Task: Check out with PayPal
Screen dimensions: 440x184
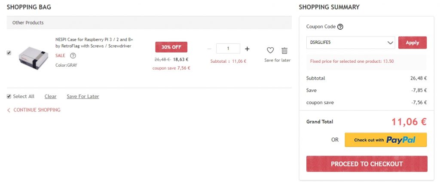Action: 385,140
